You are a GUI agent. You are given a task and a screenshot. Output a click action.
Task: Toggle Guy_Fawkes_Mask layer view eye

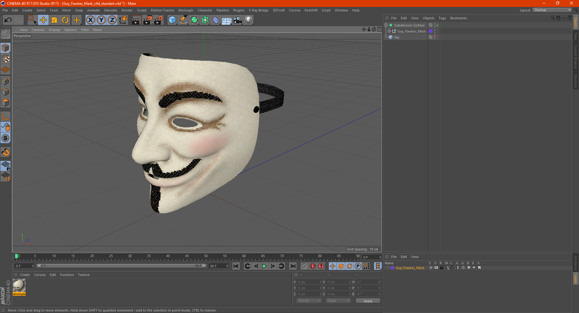coord(436,268)
